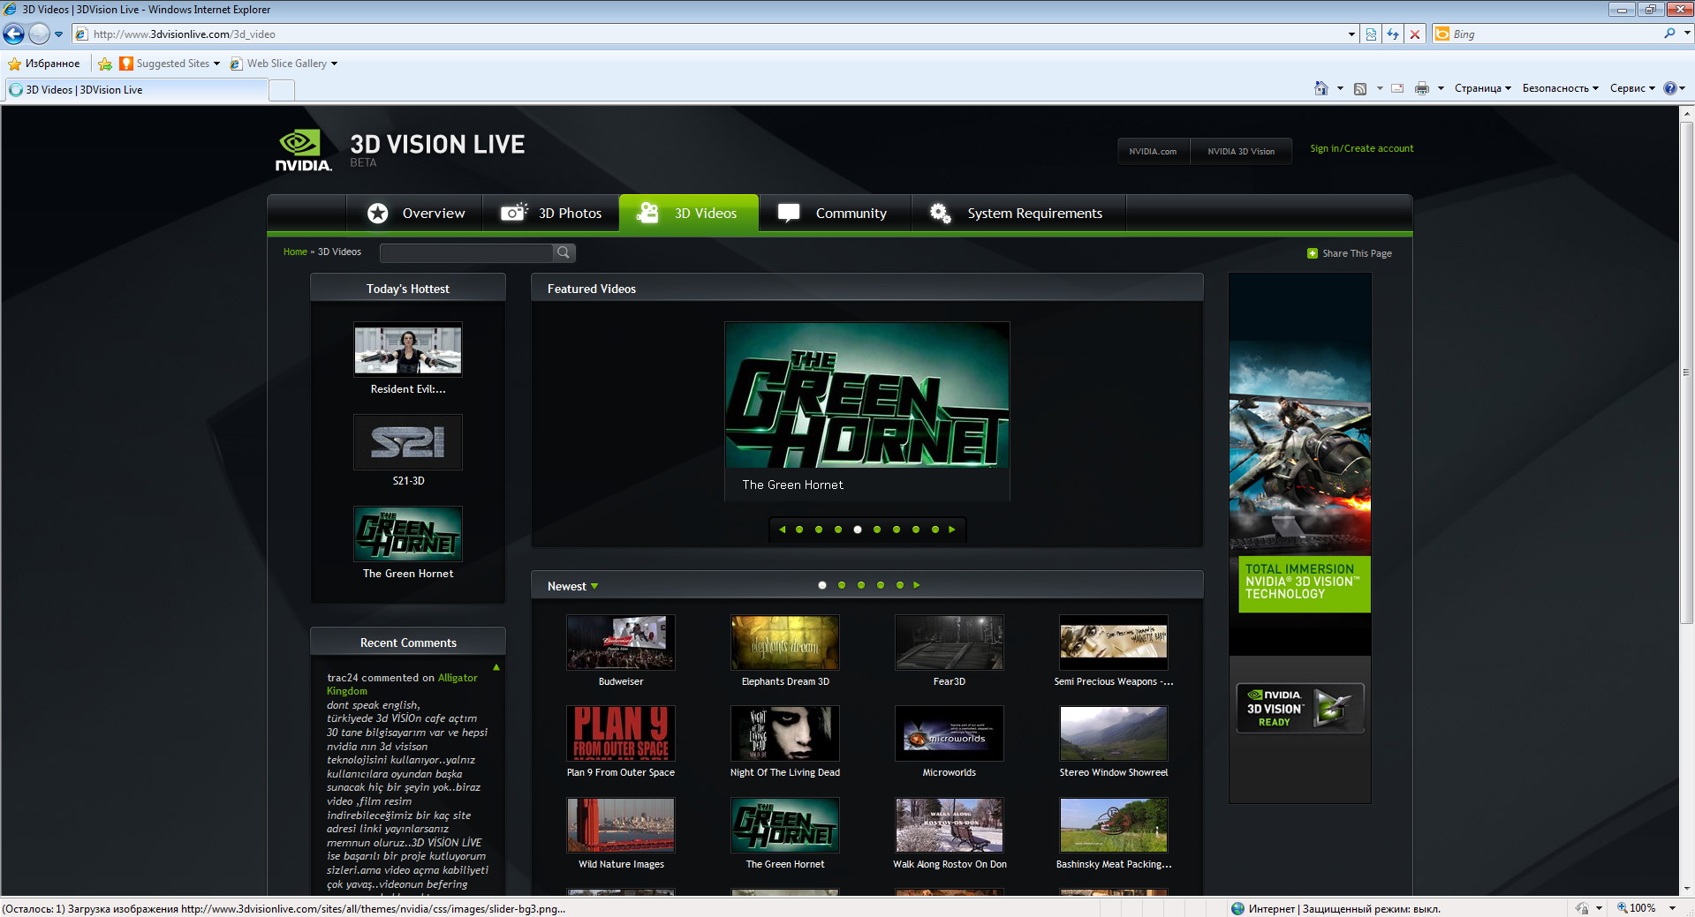Click the search magnifier icon beside Bing
1695x917 pixels.
click(1669, 34)
